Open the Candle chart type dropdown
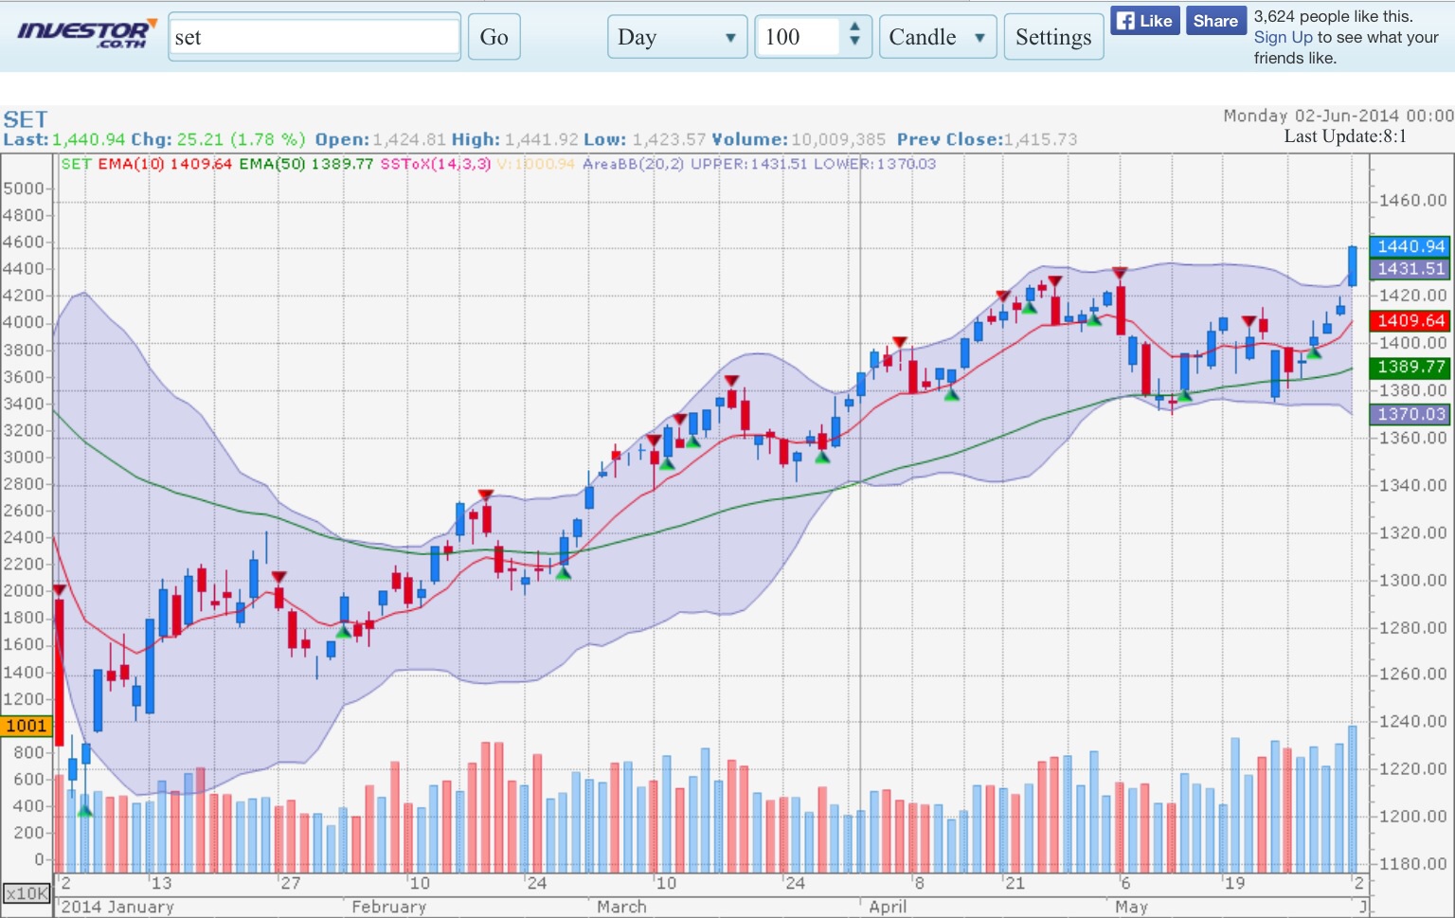 click(937, 37)
